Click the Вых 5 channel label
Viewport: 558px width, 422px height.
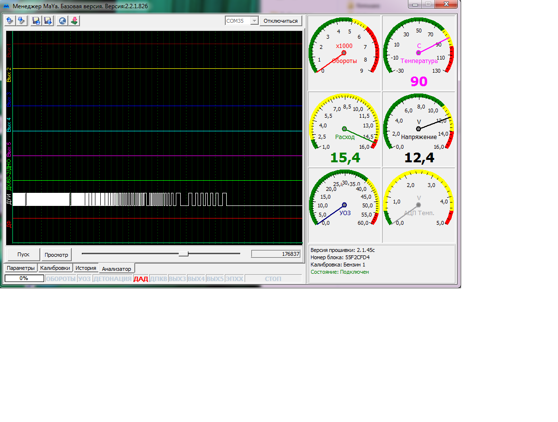9,149
